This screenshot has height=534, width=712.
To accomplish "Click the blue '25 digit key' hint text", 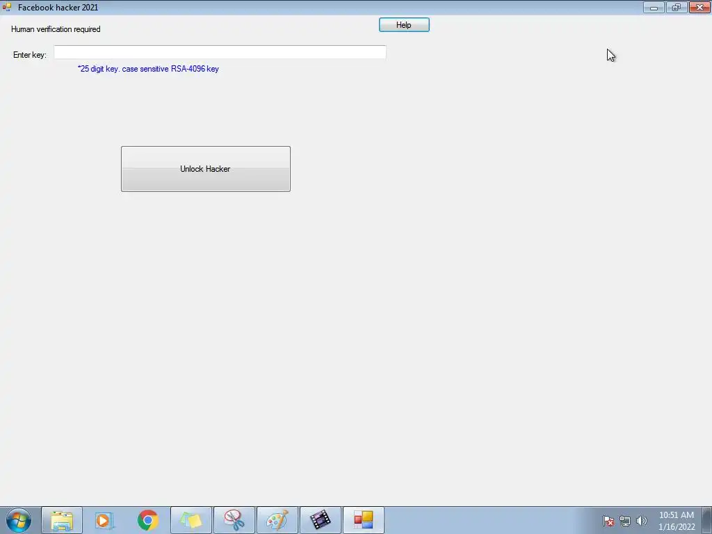I will (148, 69).
